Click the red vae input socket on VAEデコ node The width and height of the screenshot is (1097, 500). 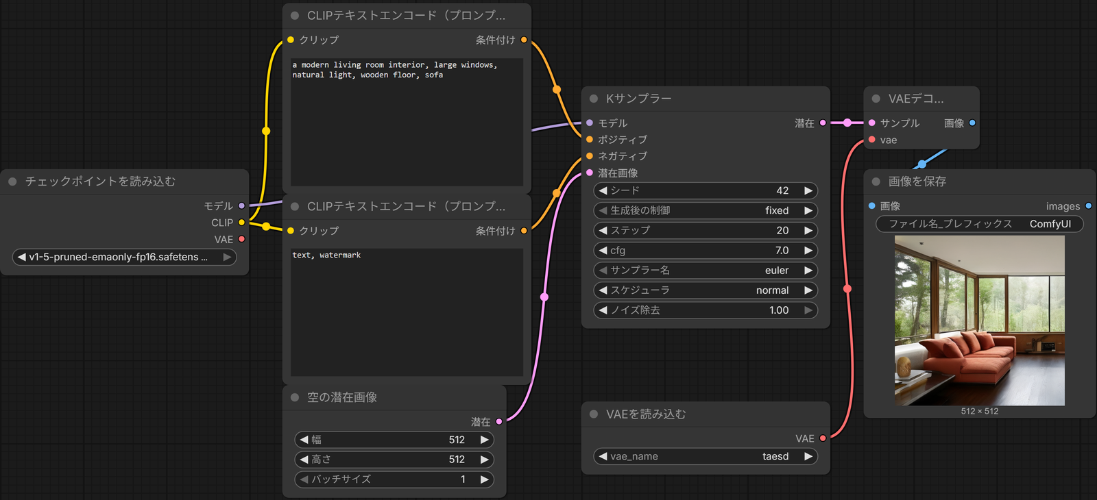(x=872, y=140)
